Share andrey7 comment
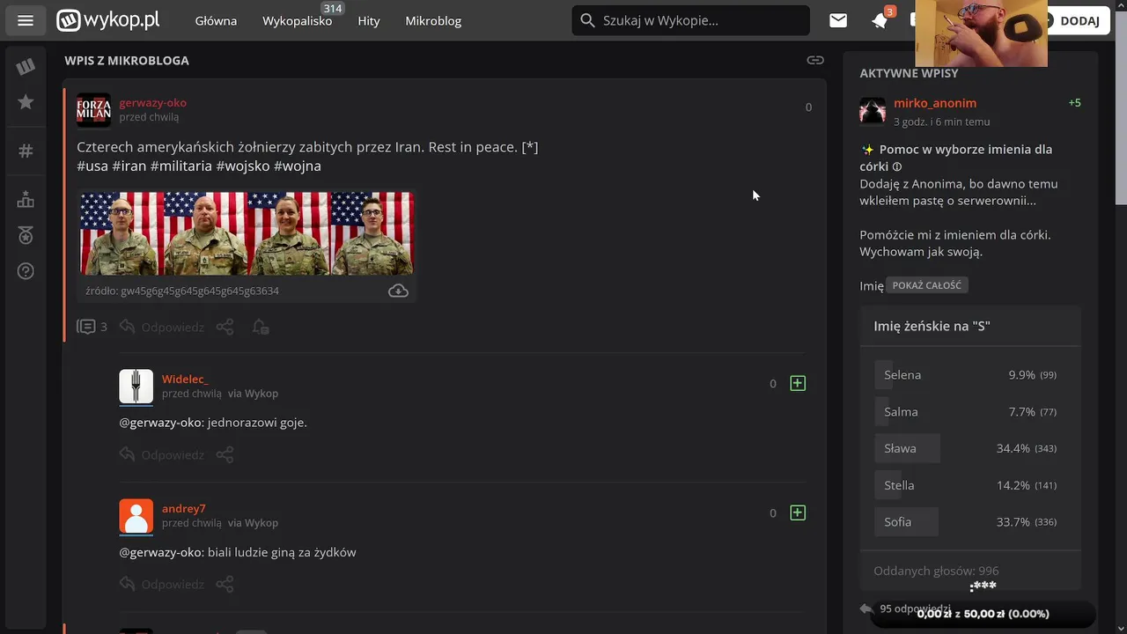The height and width of the screenshot is (634, 1127). tap(225, 584)
